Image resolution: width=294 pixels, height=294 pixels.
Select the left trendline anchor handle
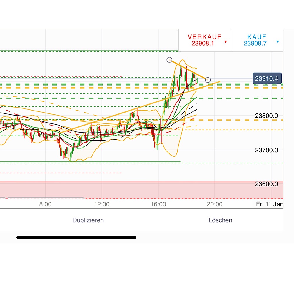click(x=170, y=60)
